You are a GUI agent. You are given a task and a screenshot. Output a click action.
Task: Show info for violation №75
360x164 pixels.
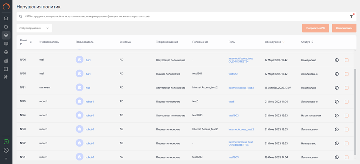337,102
